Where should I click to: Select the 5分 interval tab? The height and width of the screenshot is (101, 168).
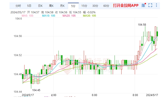tap(73, 6)
